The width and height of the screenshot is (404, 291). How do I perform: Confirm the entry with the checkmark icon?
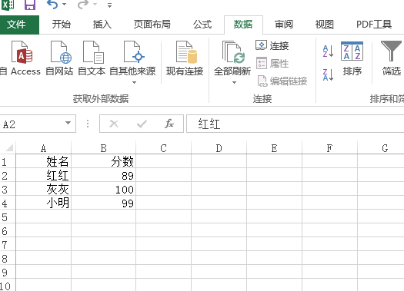(x=142, y=124)
